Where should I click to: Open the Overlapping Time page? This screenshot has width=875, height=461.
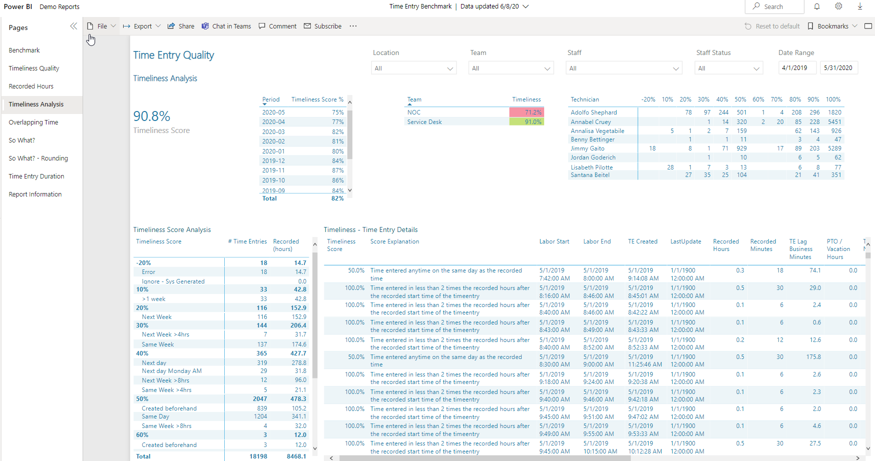pyautogui.click(x=42, y=122)
